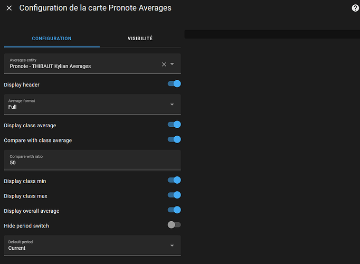Click the Compare with ratio input field
Screen dimensions: 360x264
[92, 160]
